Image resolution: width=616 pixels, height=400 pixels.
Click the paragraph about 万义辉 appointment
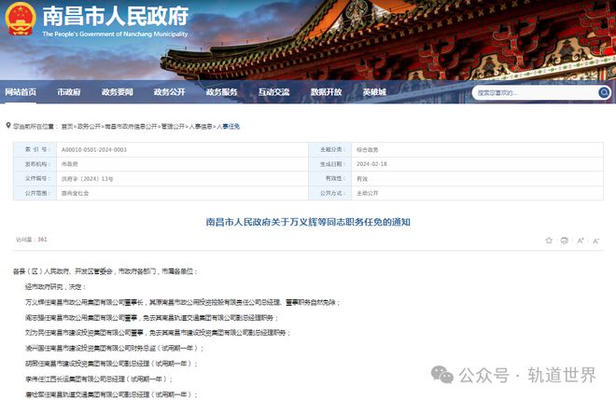[183, 302]
